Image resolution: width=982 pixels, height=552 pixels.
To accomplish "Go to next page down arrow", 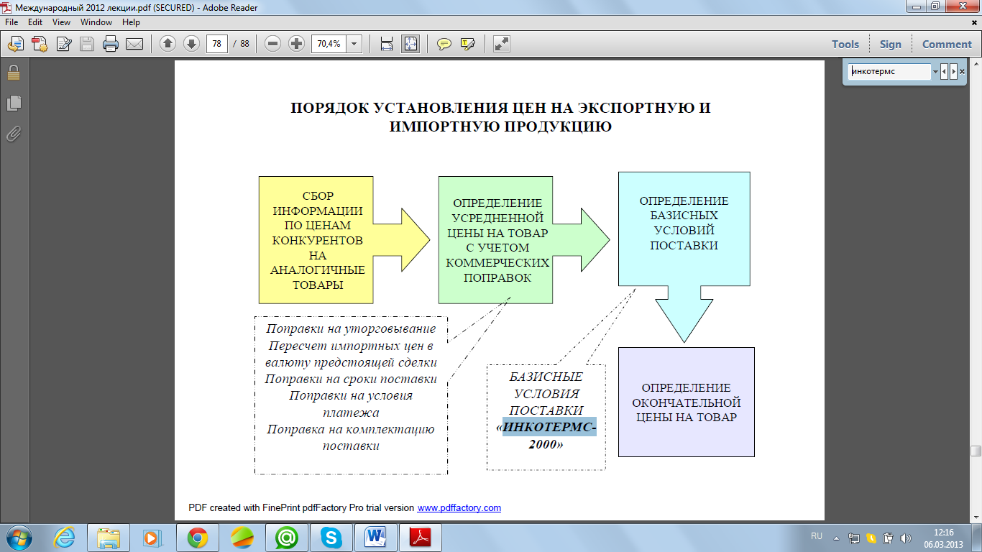I will coord(191,44).
